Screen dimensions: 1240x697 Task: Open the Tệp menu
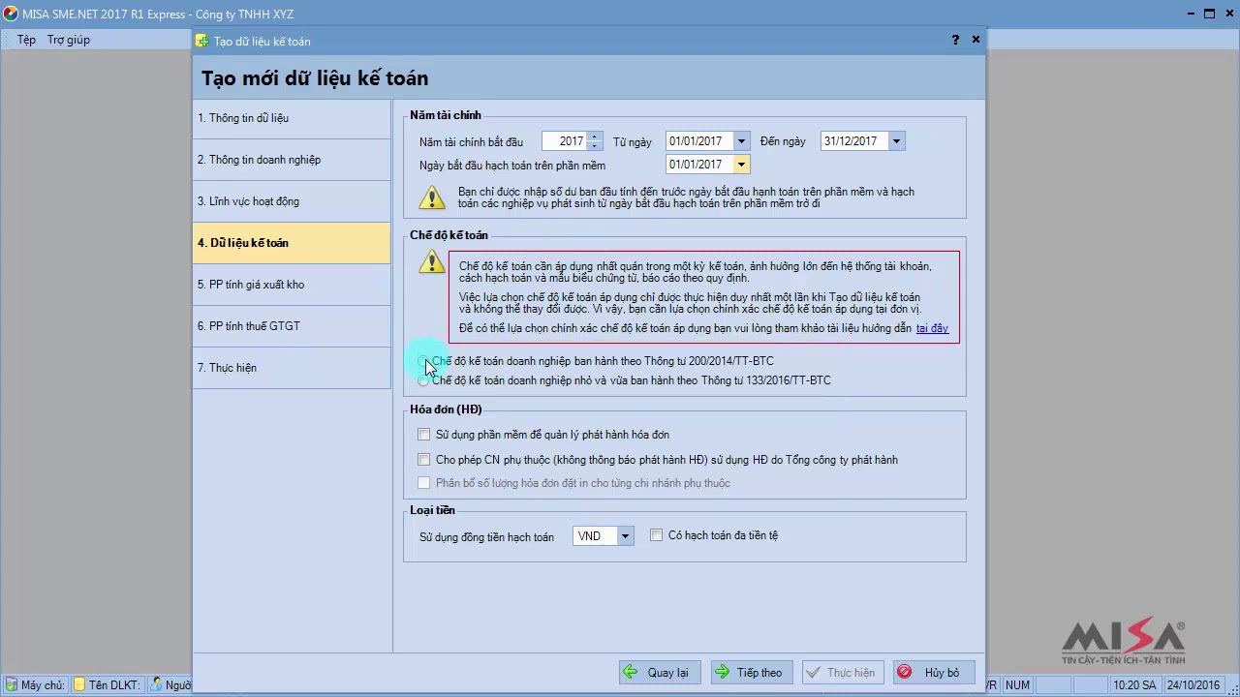click(x=26, y=40)
